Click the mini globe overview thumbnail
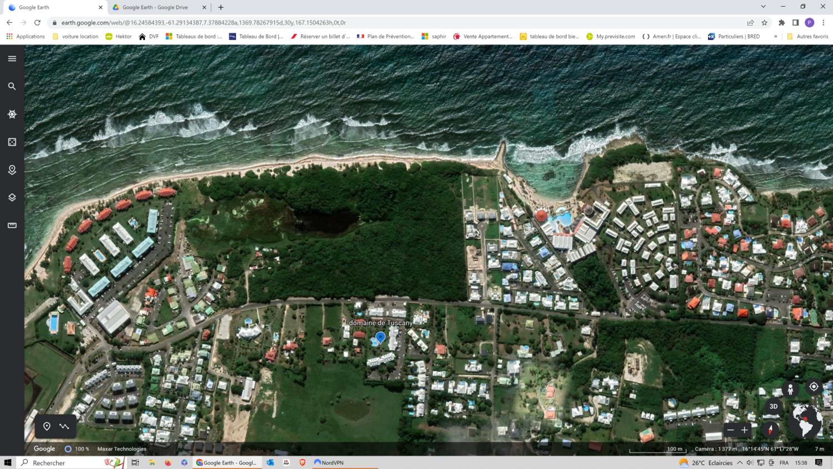The image size is (833, 469). tap(805, 421)
